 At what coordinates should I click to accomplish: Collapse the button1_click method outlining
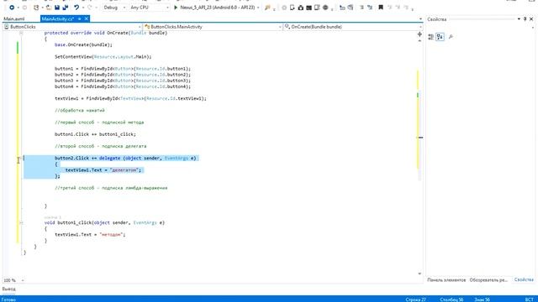[x=21, y=222]
